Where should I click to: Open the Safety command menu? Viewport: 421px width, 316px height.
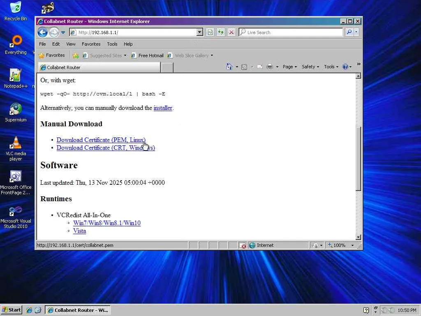coord(310,67)
